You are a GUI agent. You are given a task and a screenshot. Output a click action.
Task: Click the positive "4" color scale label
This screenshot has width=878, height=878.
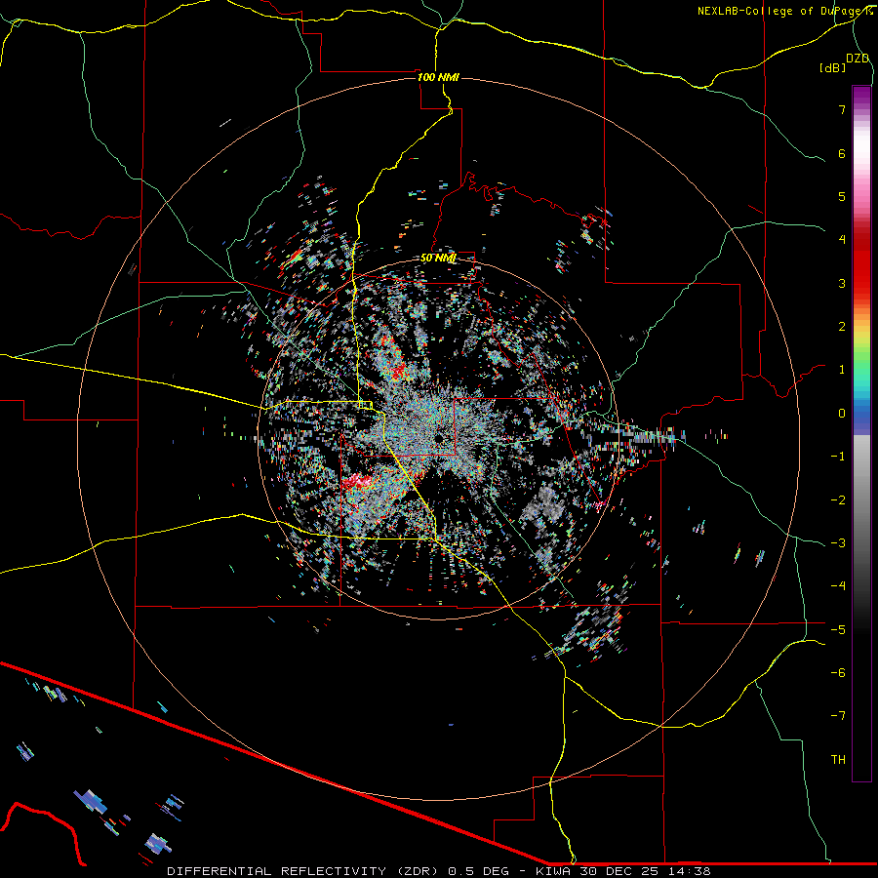pos(842,240)
